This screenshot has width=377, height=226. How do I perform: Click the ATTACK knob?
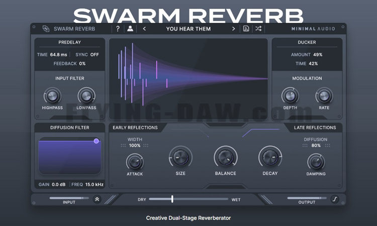click(x=135, y=162)
